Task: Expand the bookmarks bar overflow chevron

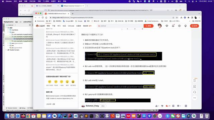Action: click(x=190, y=21)
